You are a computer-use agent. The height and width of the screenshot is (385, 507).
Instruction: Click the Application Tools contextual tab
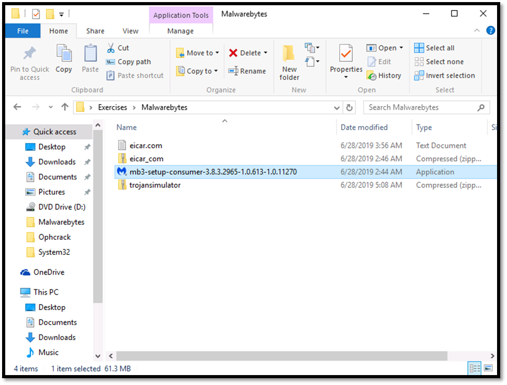tap(181, 15)
